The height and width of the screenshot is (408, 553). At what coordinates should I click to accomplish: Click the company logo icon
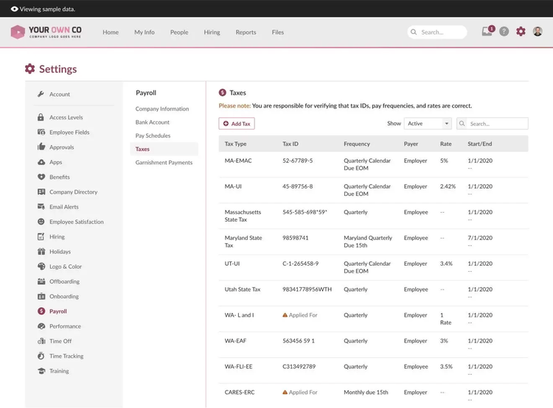coord(18,32)
